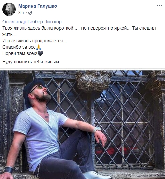Click the leather bracelet in the photo
The height and width of the screenshot is (179, 165).
click(8, 170)
